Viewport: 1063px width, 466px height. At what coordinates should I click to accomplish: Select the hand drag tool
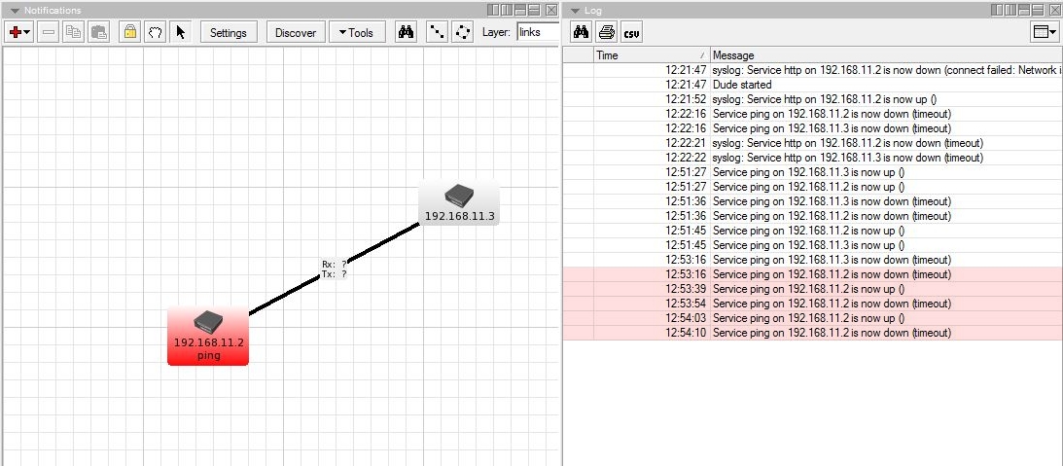(x=156, y=32)
